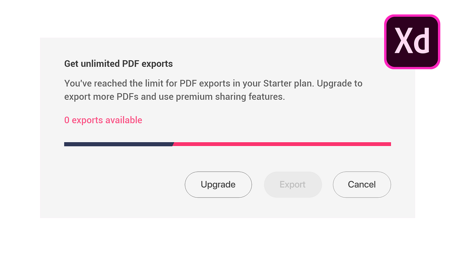The width and height of the screenshot is (455, 256).
Task: Click the pink export usage counter label
Action: point(103,120)
